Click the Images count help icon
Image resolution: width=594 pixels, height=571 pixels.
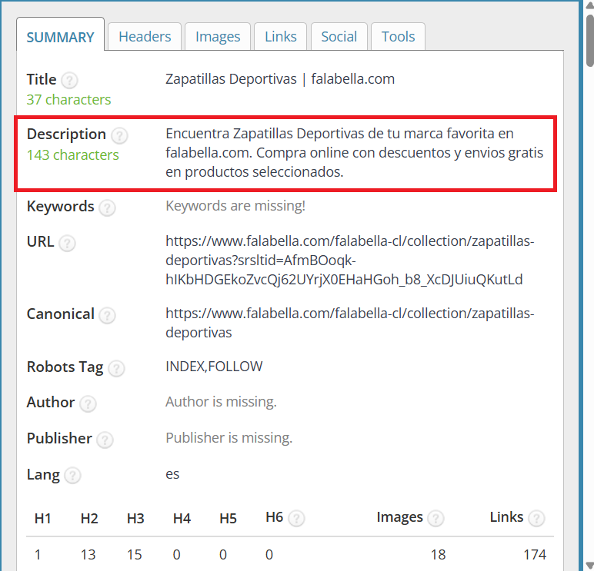435,518
